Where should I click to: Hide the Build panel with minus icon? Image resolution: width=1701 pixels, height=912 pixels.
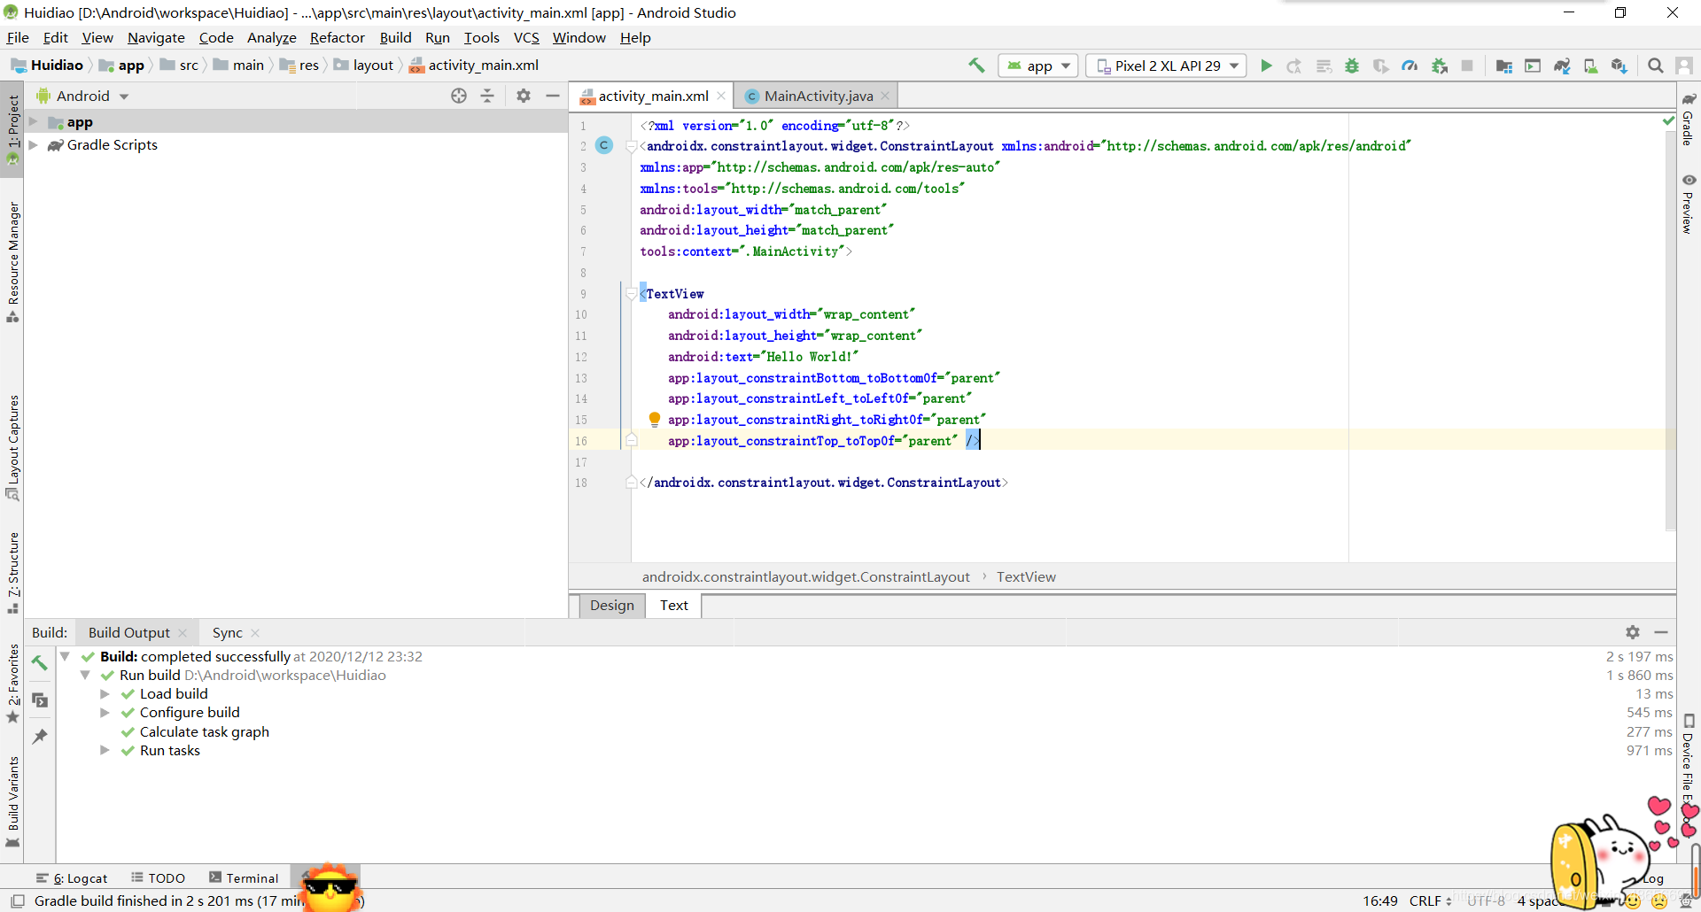click(1661, 632)
